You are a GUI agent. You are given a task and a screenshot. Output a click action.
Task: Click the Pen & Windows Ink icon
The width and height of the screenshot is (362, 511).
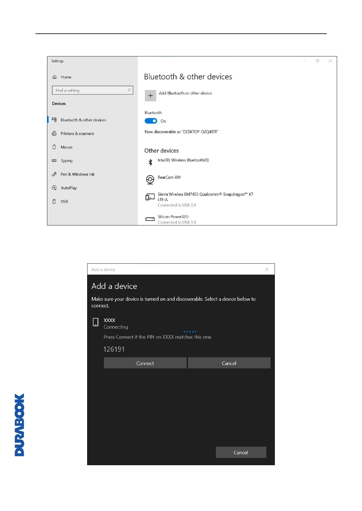(54, 174)
